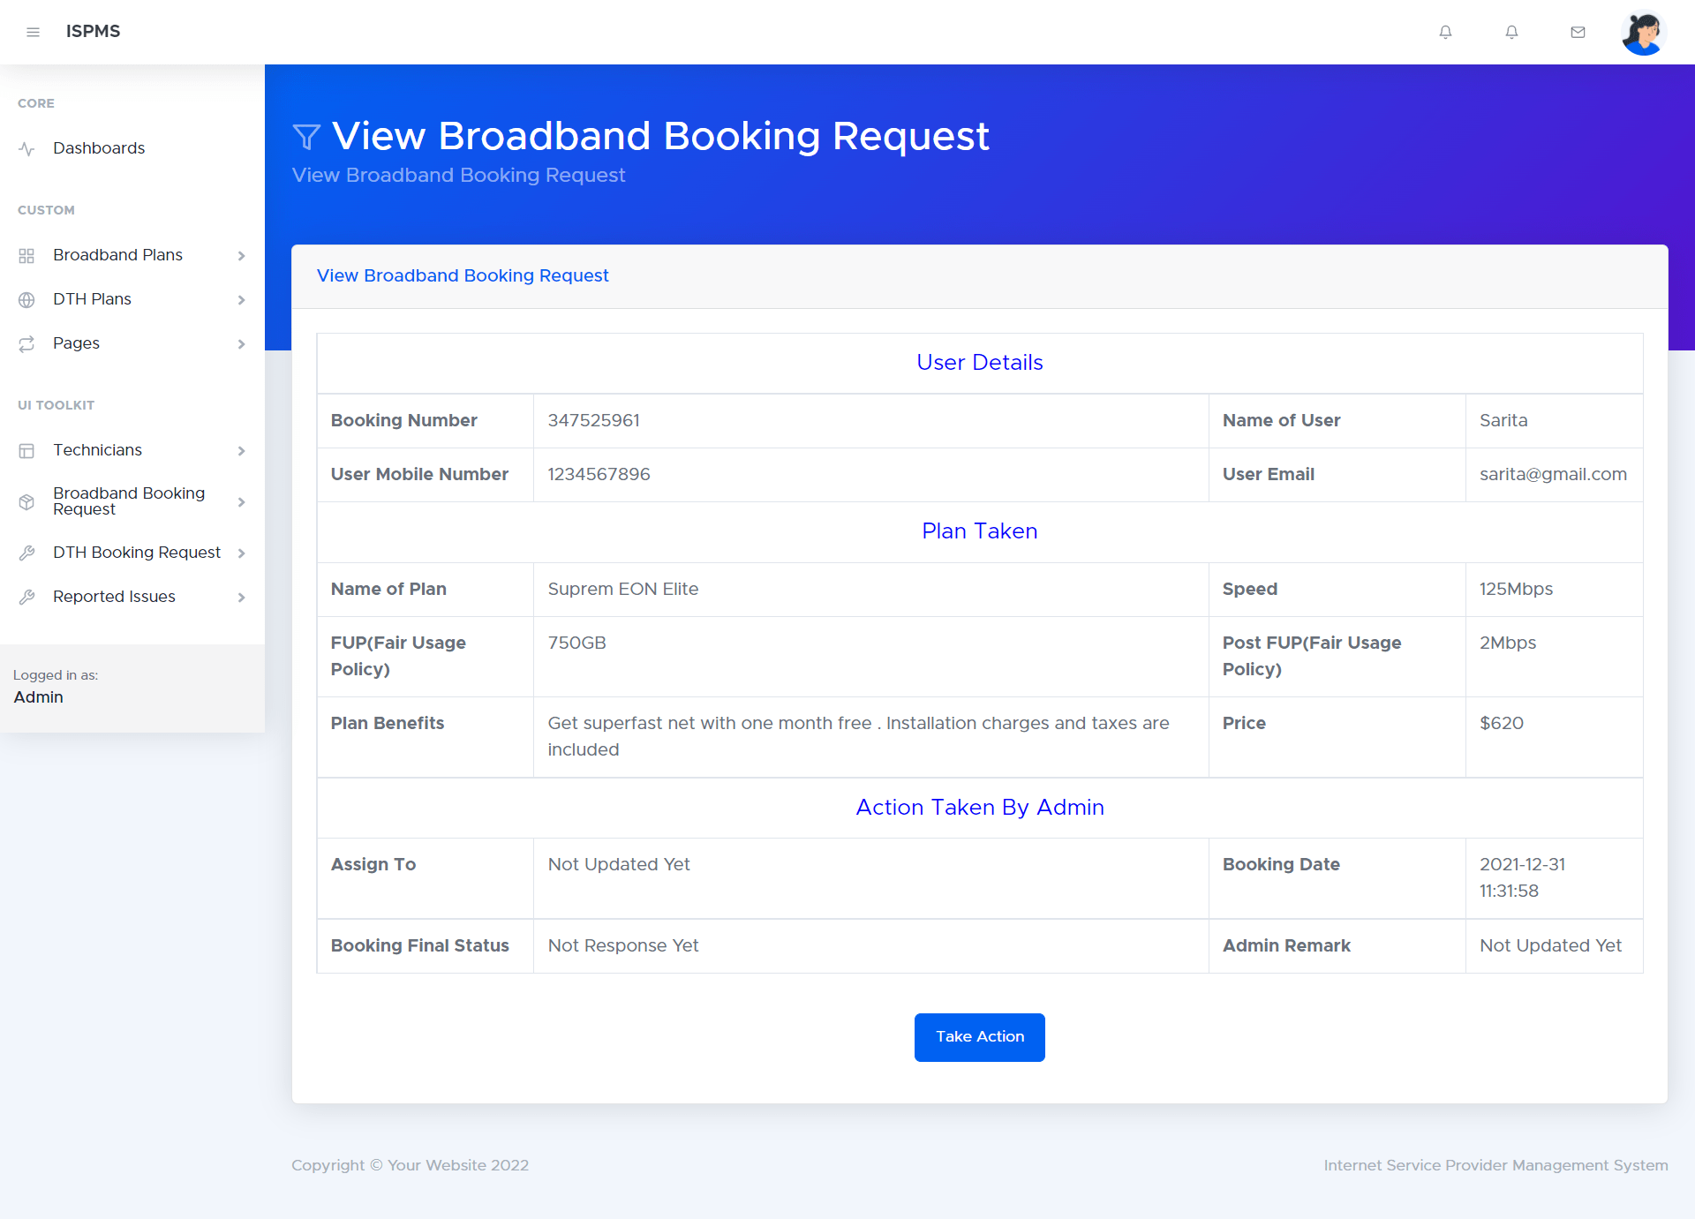Open the user avatar profile picture
The width and height of the screenshot is (1695, 1219).
(x=1642, y=33)
